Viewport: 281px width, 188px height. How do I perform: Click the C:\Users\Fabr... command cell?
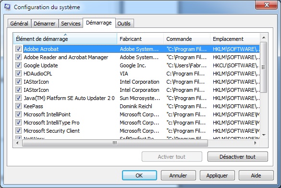(x=186, y=65)
